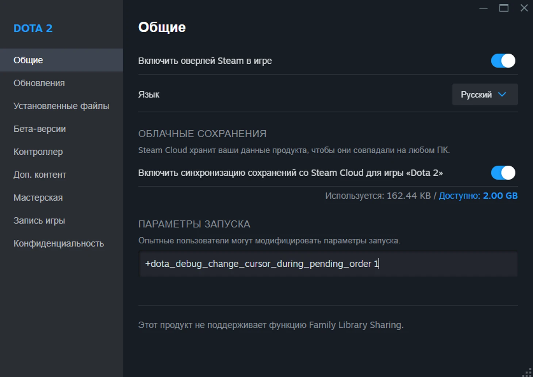Open the Язык language dropdown

tap(484, 95)
